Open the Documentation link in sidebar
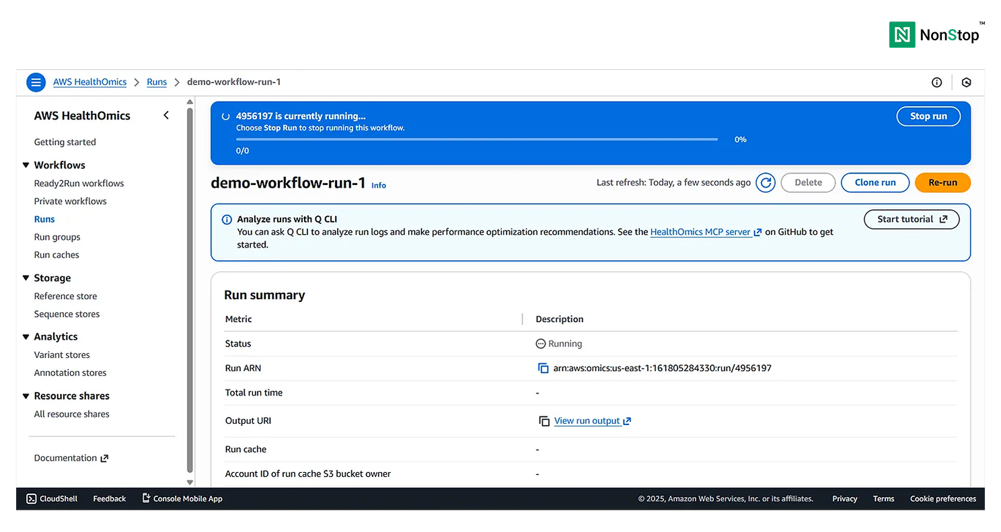The width and height of the screenshot is (1001, 532). pos(65,458)
